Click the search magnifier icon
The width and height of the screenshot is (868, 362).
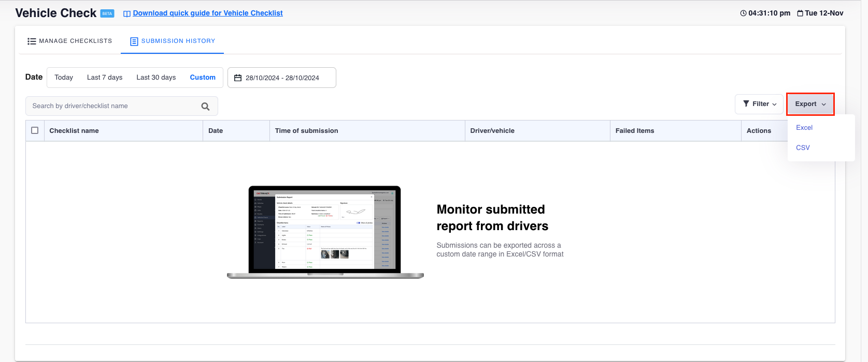click(x=205, y=107)
